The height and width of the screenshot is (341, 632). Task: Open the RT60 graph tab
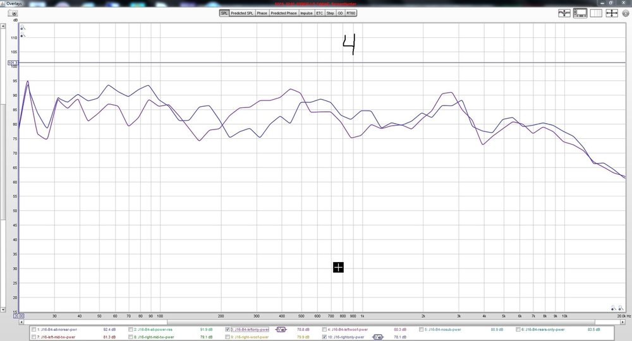coord(351,13)
